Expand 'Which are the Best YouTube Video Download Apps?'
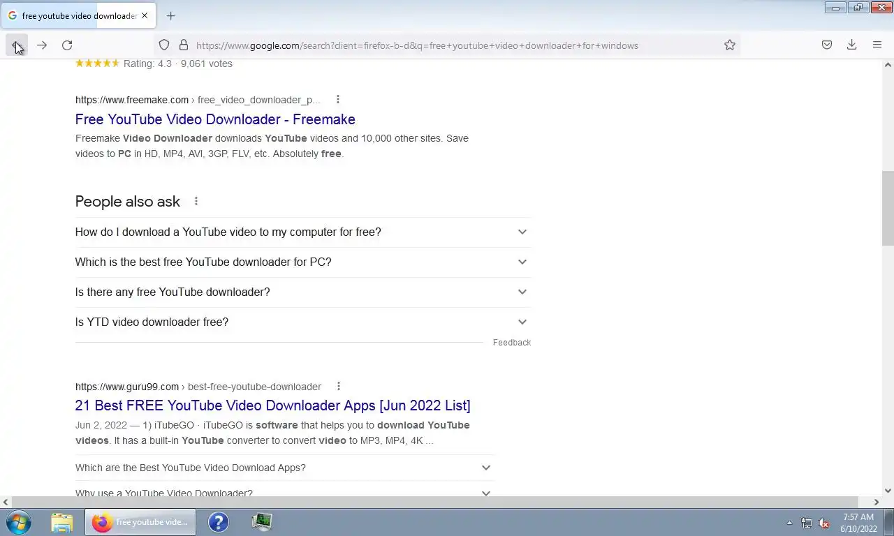894x536 pixels. [x=285, y=468]
